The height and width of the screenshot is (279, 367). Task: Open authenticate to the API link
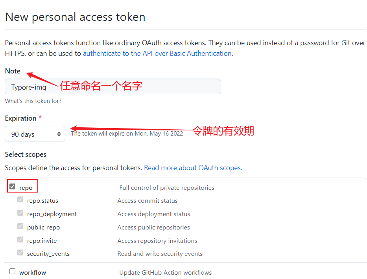pyautogui.click(x=157, y=53)
